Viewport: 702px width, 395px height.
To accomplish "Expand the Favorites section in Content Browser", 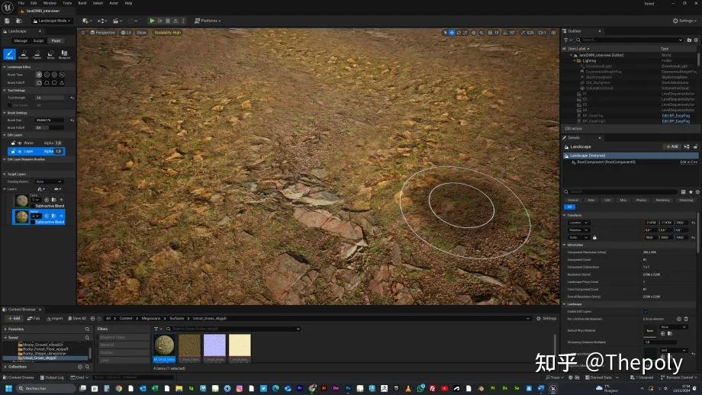I will (x=5, y=329).
